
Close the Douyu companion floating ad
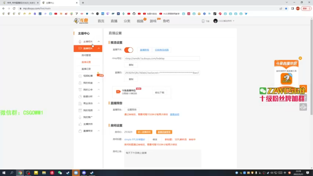[x=300, y=58]
